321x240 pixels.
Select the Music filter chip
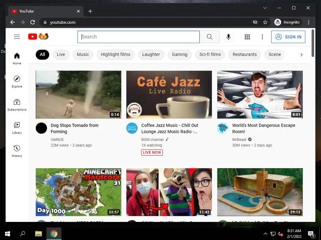[x=83, y=54]
